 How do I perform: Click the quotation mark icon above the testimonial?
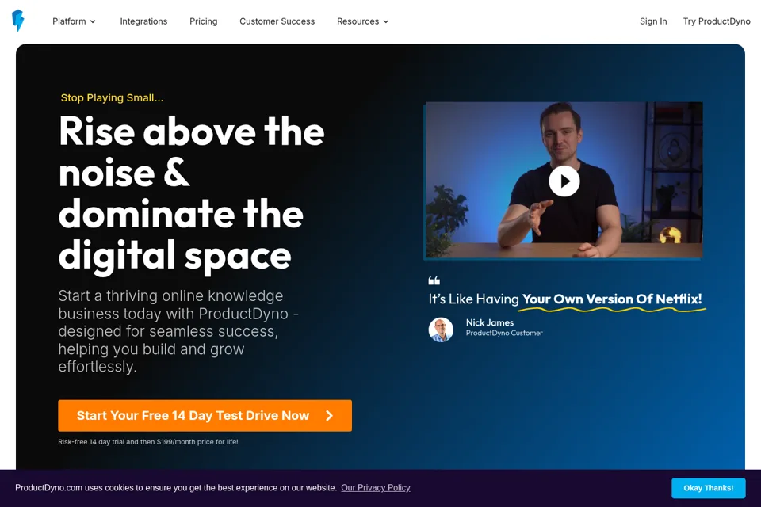pos(434,280)
